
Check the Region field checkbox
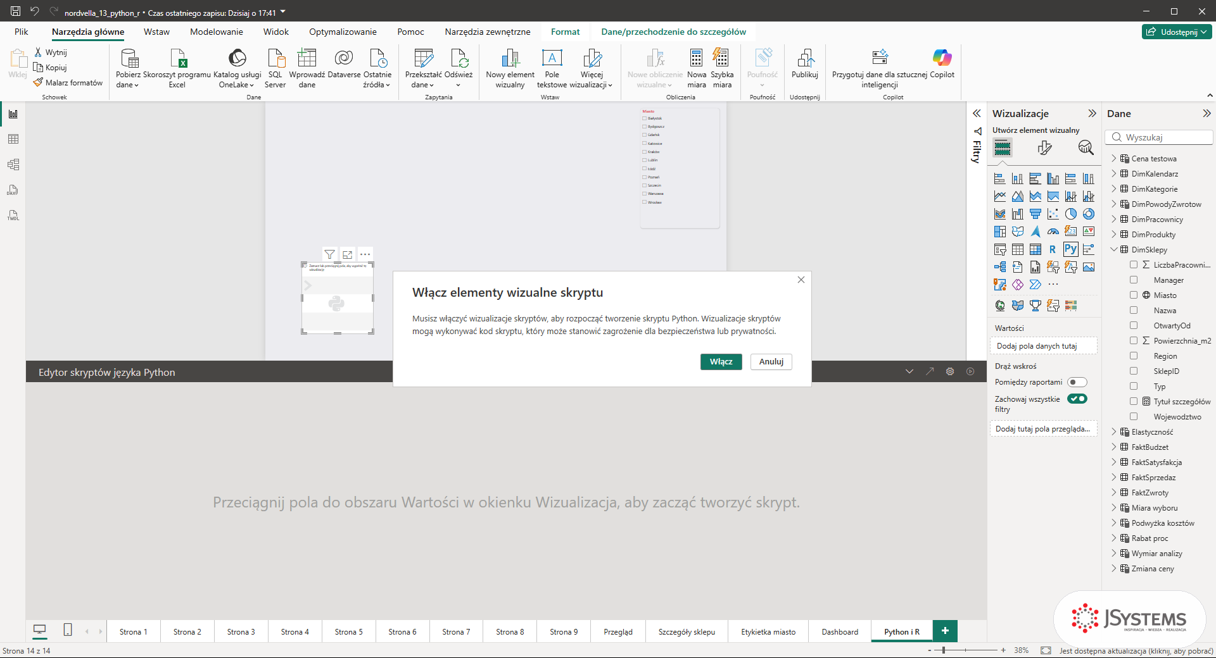tap(1134, 356)
